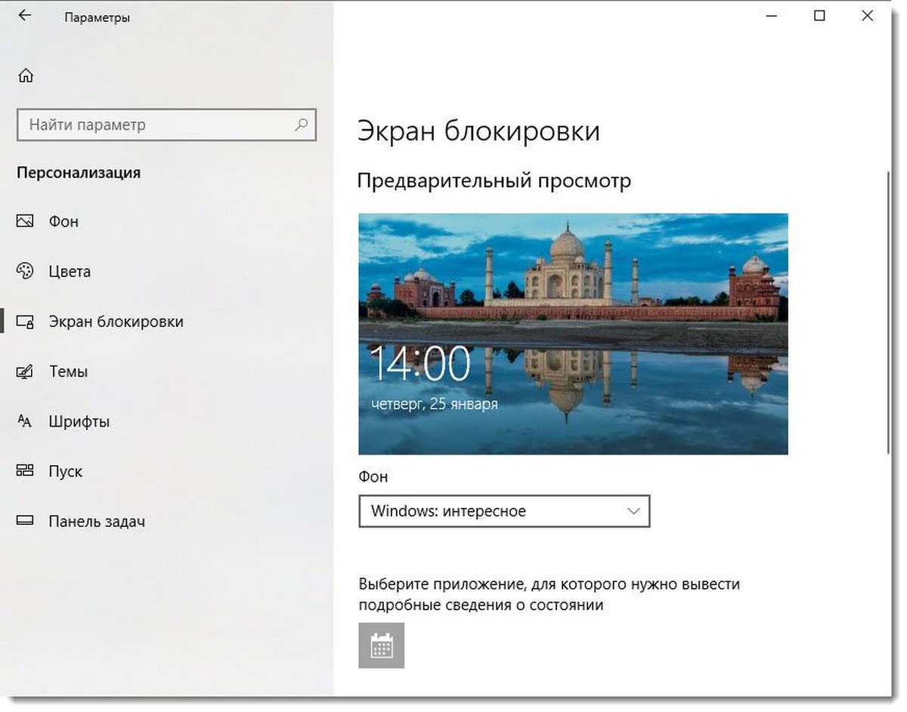The width and height of the screenshot is (907, 712).
Task: Click the Фон picture icon in sidebar
Action: (x=25, y=221)
